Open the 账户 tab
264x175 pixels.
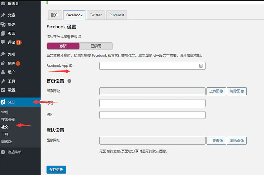(x=55, y=15)
